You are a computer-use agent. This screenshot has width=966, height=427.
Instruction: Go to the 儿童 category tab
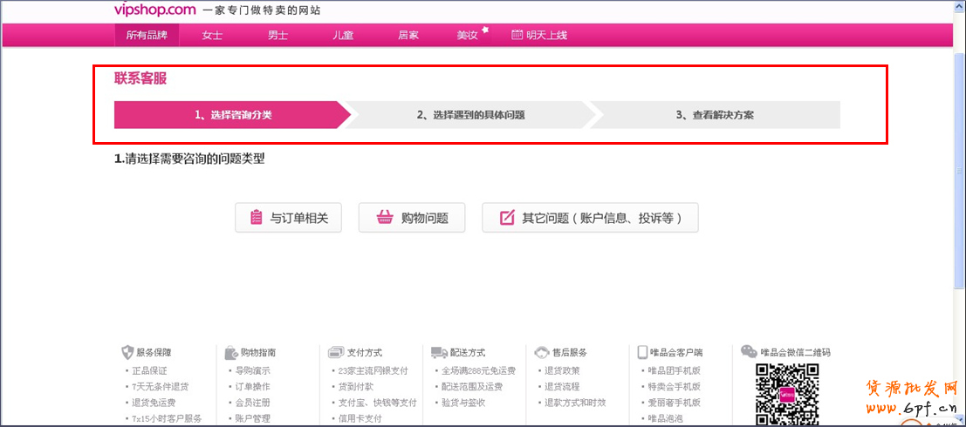click(343, 35)
